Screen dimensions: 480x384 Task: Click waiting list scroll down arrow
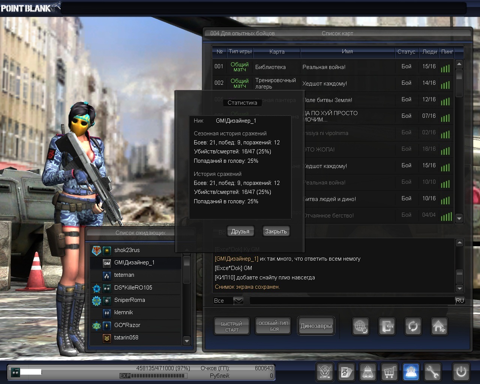point(186,340)
